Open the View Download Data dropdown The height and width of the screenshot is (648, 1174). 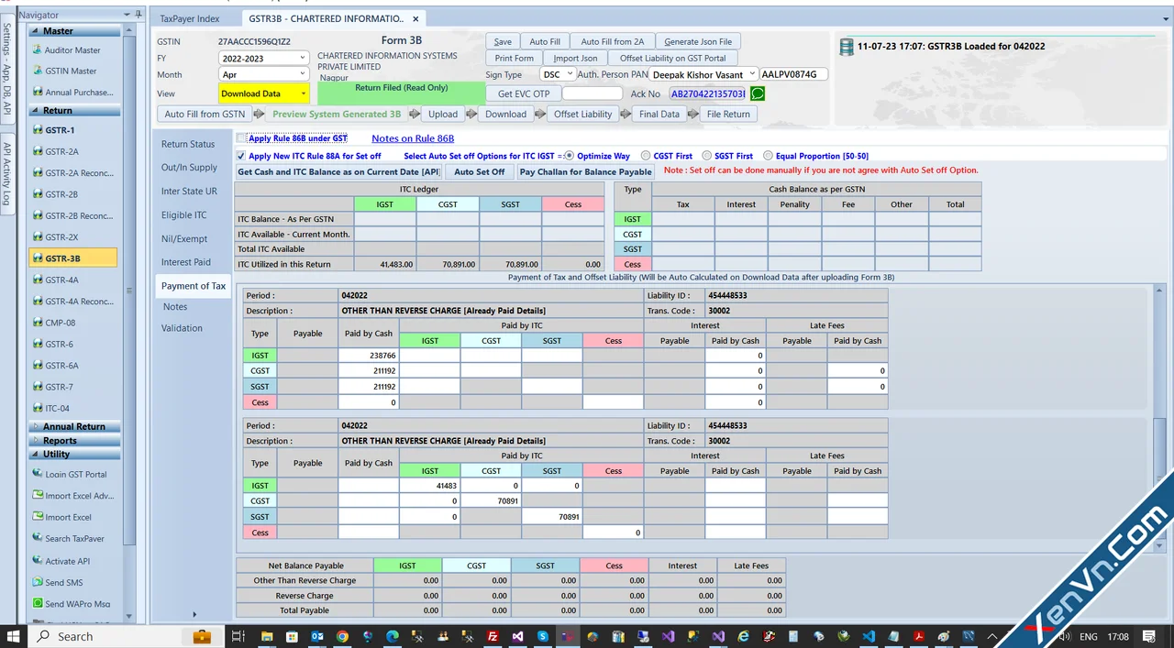pos(263,93)
